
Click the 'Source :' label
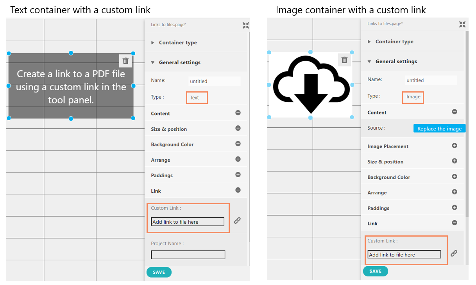pyautogui.click(x=376, y=128)
